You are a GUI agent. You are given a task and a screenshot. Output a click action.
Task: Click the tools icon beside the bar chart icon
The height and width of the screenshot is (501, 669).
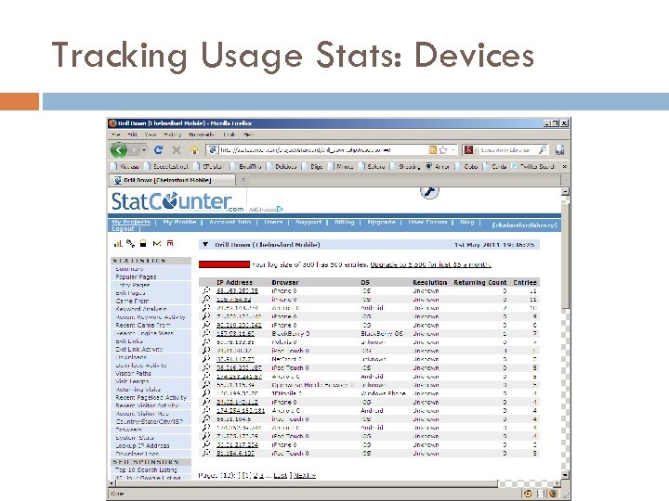tap(131, 243)
